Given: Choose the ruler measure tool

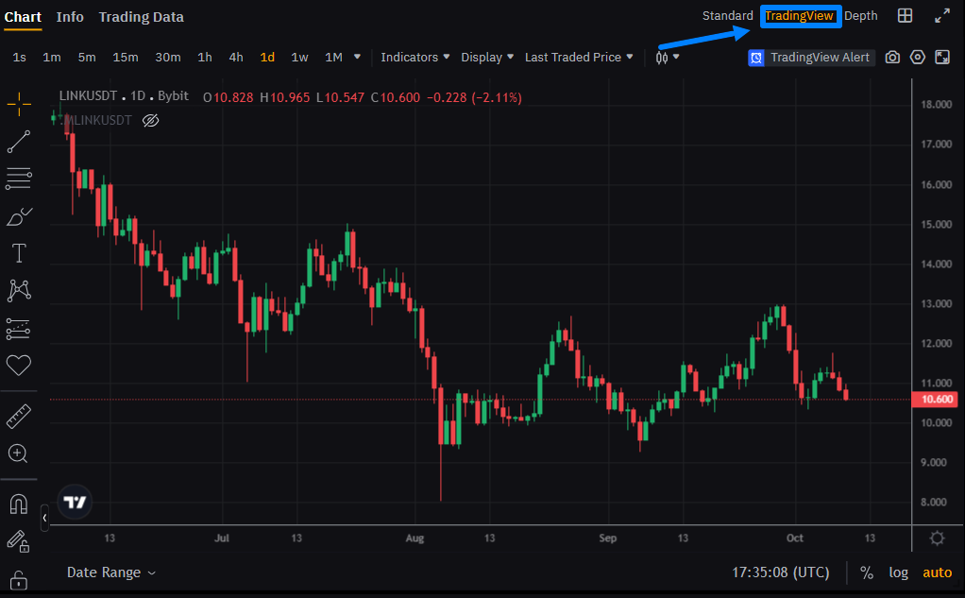Looking at the screenshot, I should pos(19,416).
